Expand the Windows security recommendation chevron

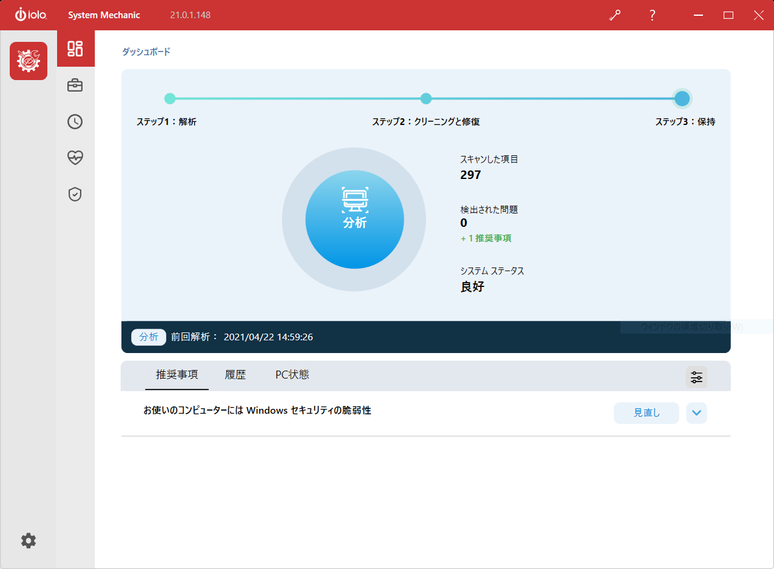pos(696,413)
